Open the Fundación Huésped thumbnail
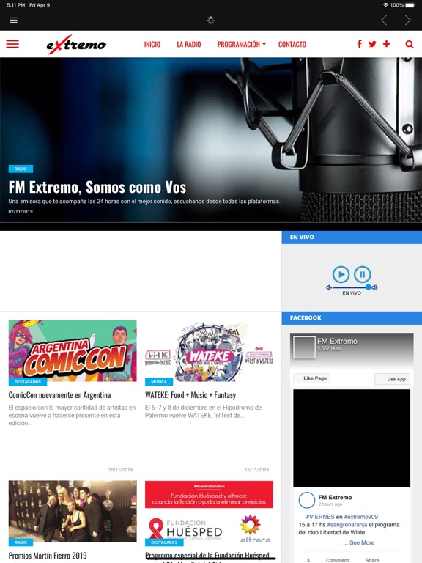The width and height of the screenshot is (422, 563). 209,511
